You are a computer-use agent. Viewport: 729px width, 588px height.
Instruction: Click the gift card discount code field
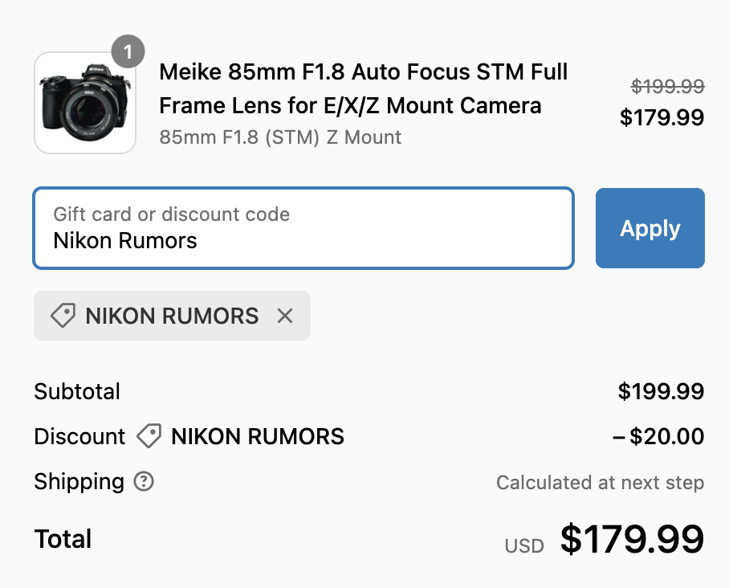pyautogui.click(x=303, y=227)
